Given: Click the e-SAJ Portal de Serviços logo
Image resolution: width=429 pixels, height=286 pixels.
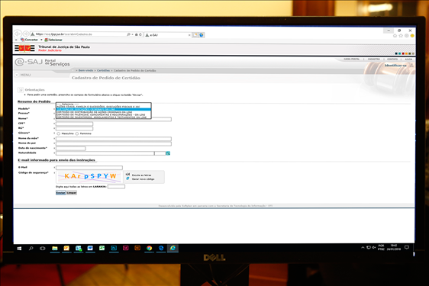Looking at the screenshot, I should 42,63.
